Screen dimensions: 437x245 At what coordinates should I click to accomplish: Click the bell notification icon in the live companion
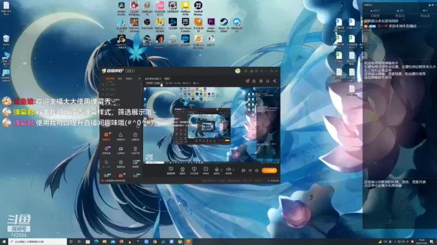(x=268, y=81)
